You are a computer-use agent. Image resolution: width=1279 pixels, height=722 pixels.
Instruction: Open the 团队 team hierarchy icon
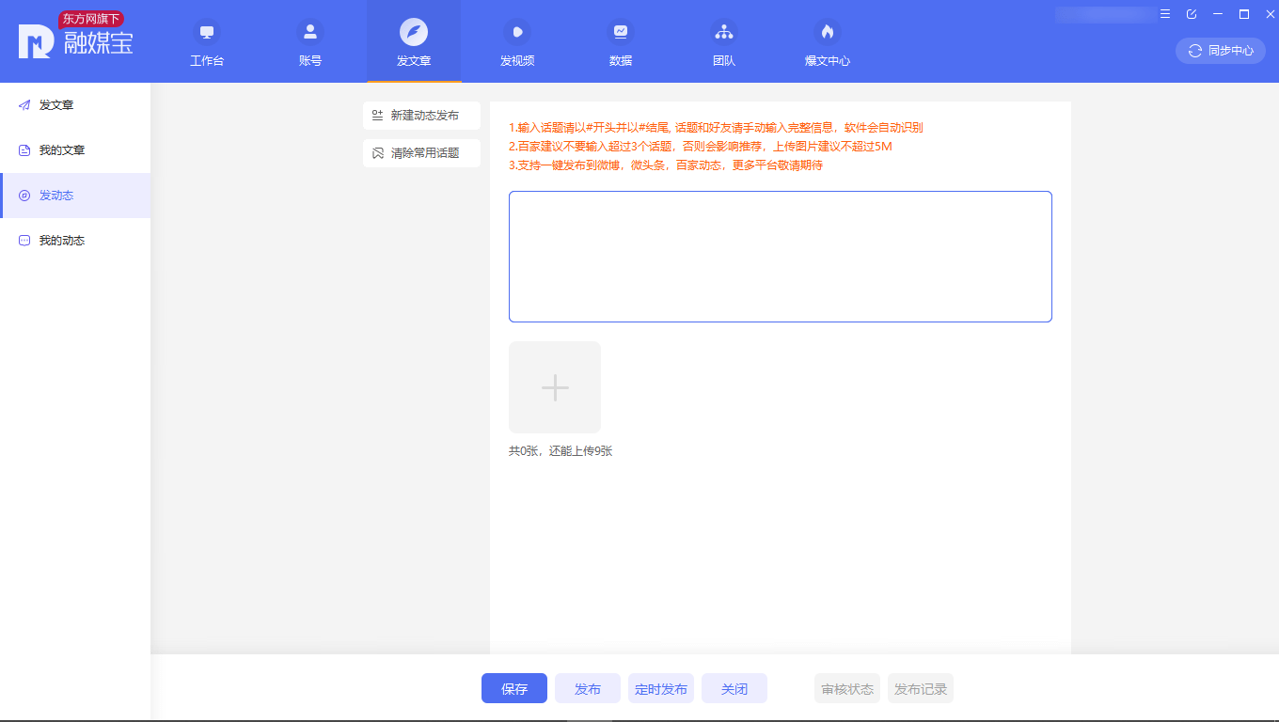(x=724, y=32)
